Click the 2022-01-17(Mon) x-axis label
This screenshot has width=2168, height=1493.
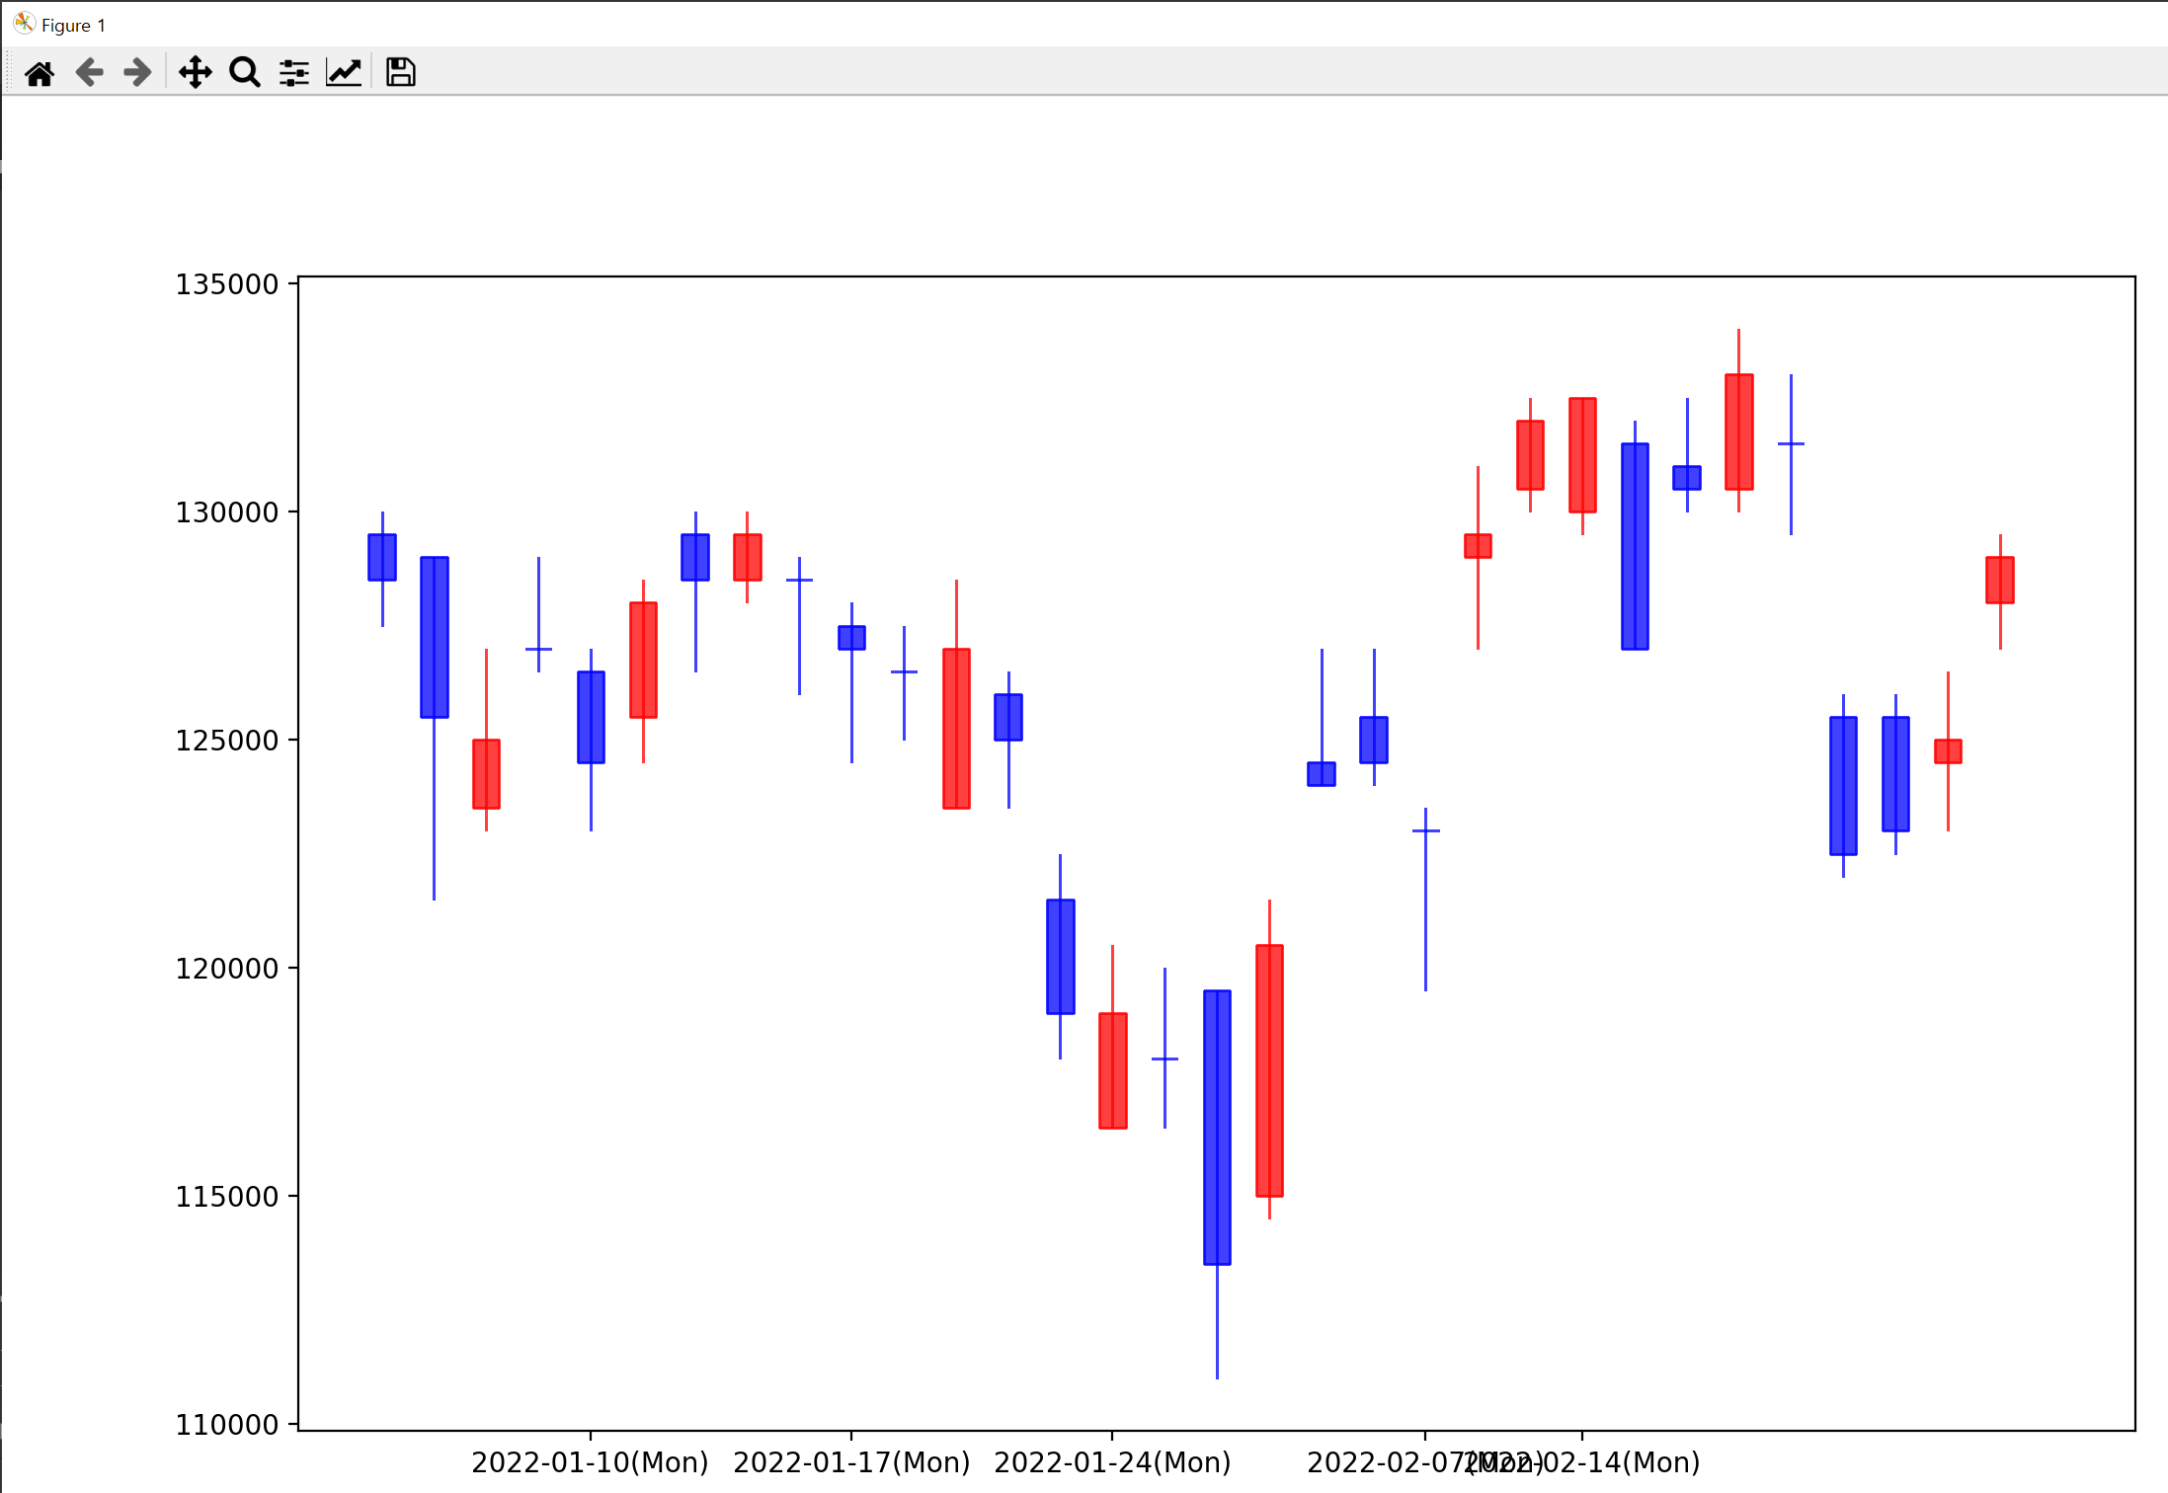click(x=851, y=1462)
